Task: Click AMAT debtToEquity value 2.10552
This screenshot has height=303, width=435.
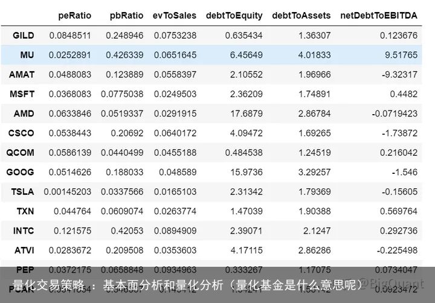Action: click(x=246, y=75)
